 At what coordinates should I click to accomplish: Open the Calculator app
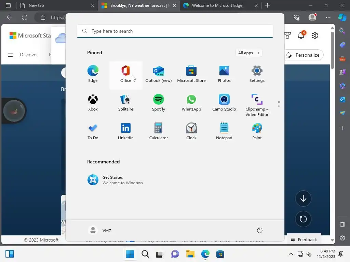[159, 131]
